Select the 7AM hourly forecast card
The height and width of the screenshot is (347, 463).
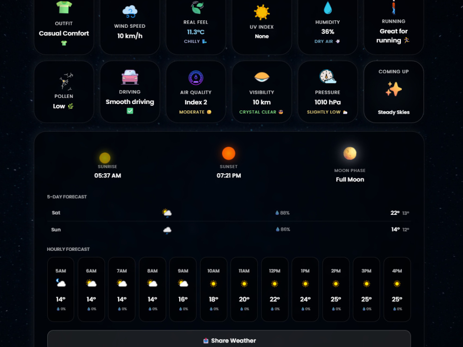point(122,289)
